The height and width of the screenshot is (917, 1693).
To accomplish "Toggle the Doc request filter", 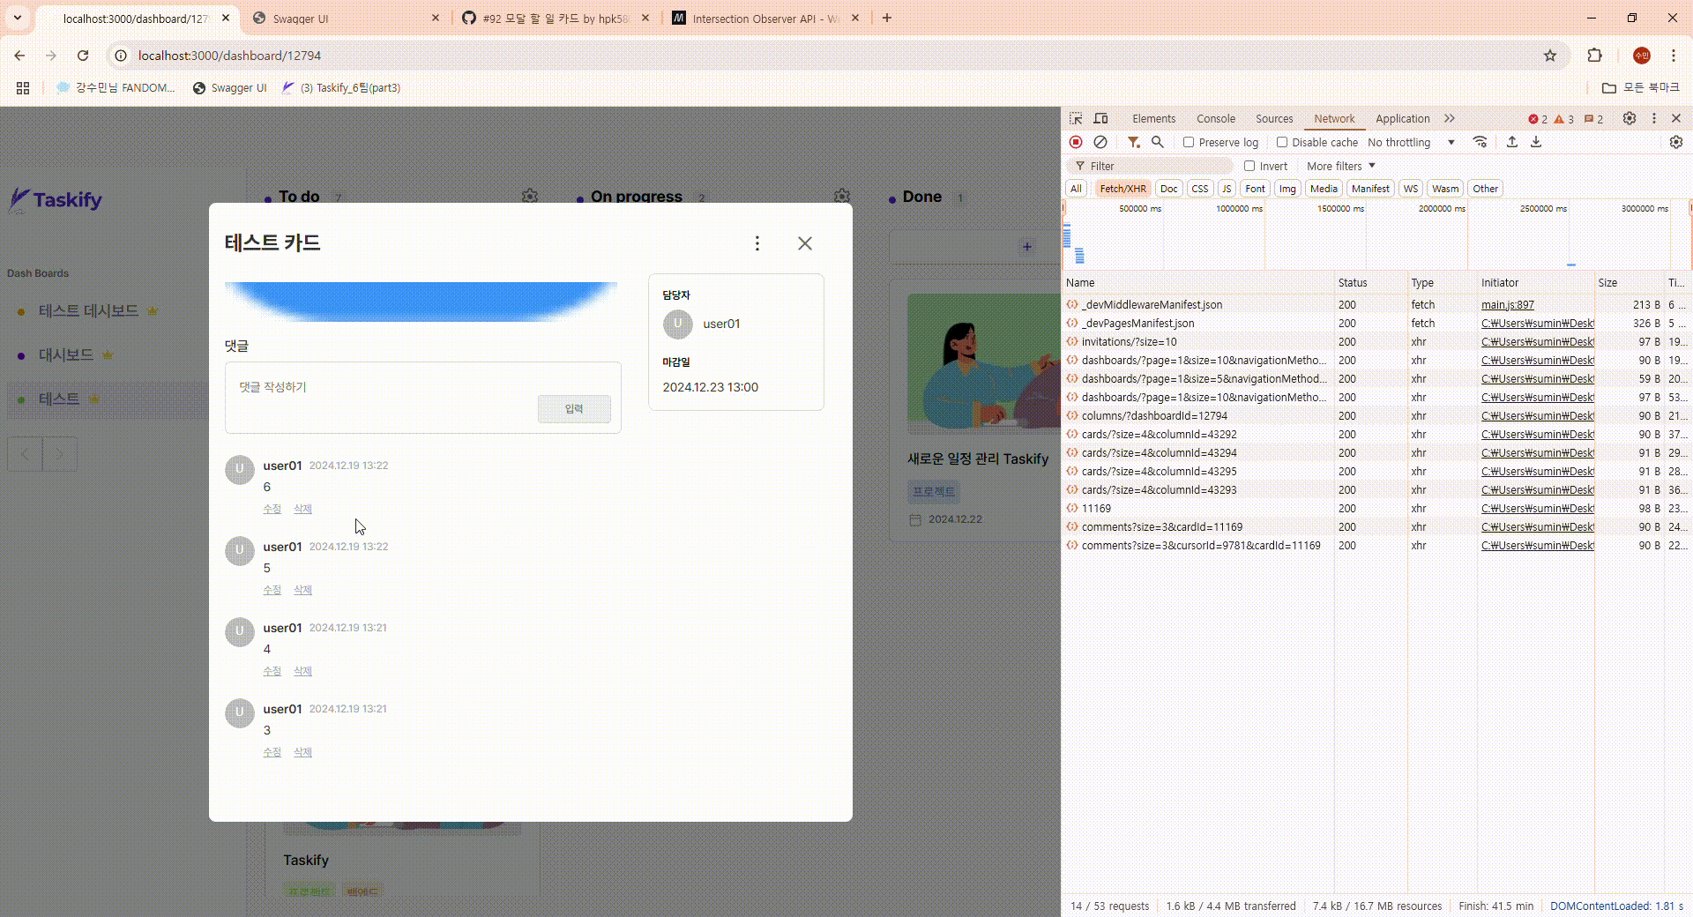I will (x=1168, y=189).
